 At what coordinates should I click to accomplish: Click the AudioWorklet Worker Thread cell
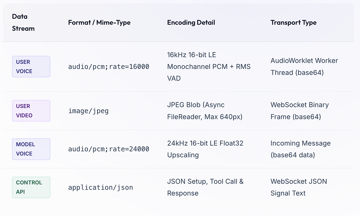click(x=304, y=66)
